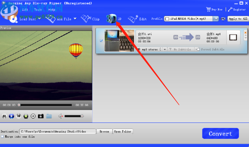Click the output 2D mode icon
This screenshot has width=249, height=147.
point(198,37)
